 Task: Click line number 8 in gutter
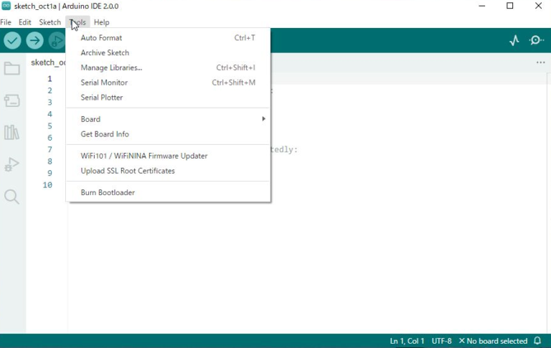50,161
